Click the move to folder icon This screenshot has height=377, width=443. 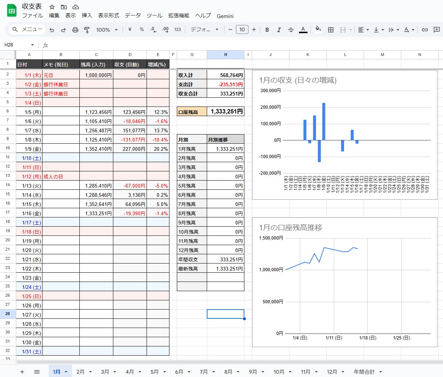[x=64, y=7]
